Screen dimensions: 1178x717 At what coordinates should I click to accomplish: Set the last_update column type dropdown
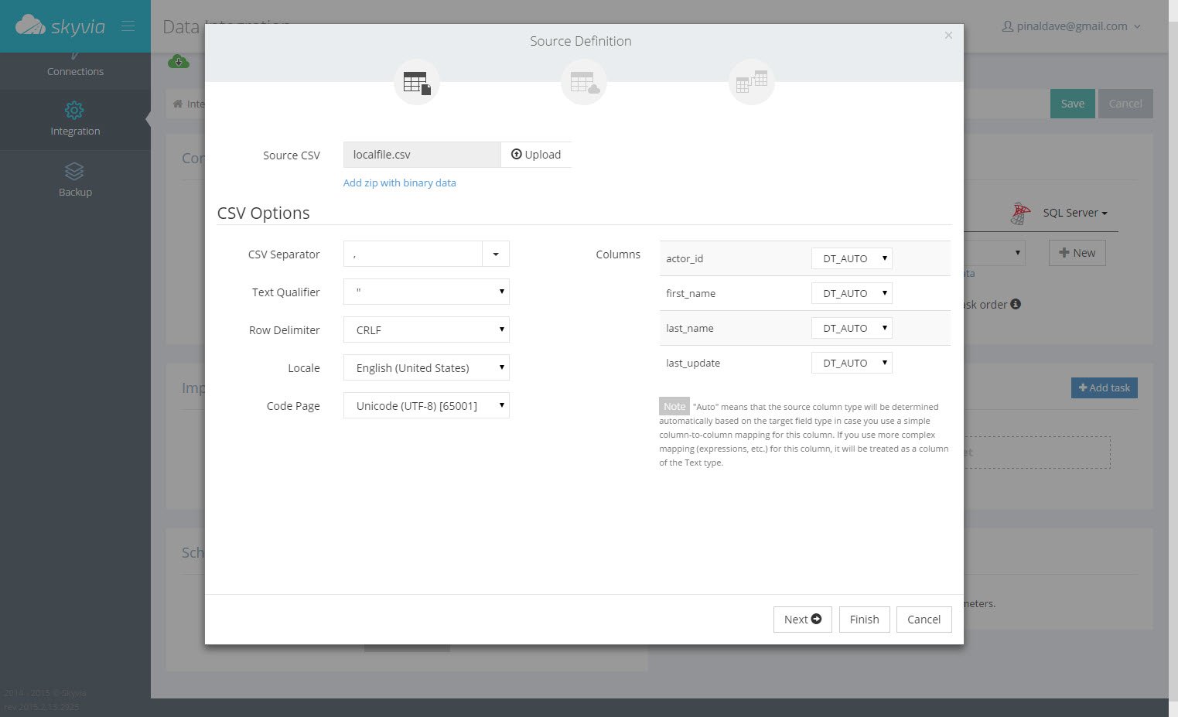[852, 363]
